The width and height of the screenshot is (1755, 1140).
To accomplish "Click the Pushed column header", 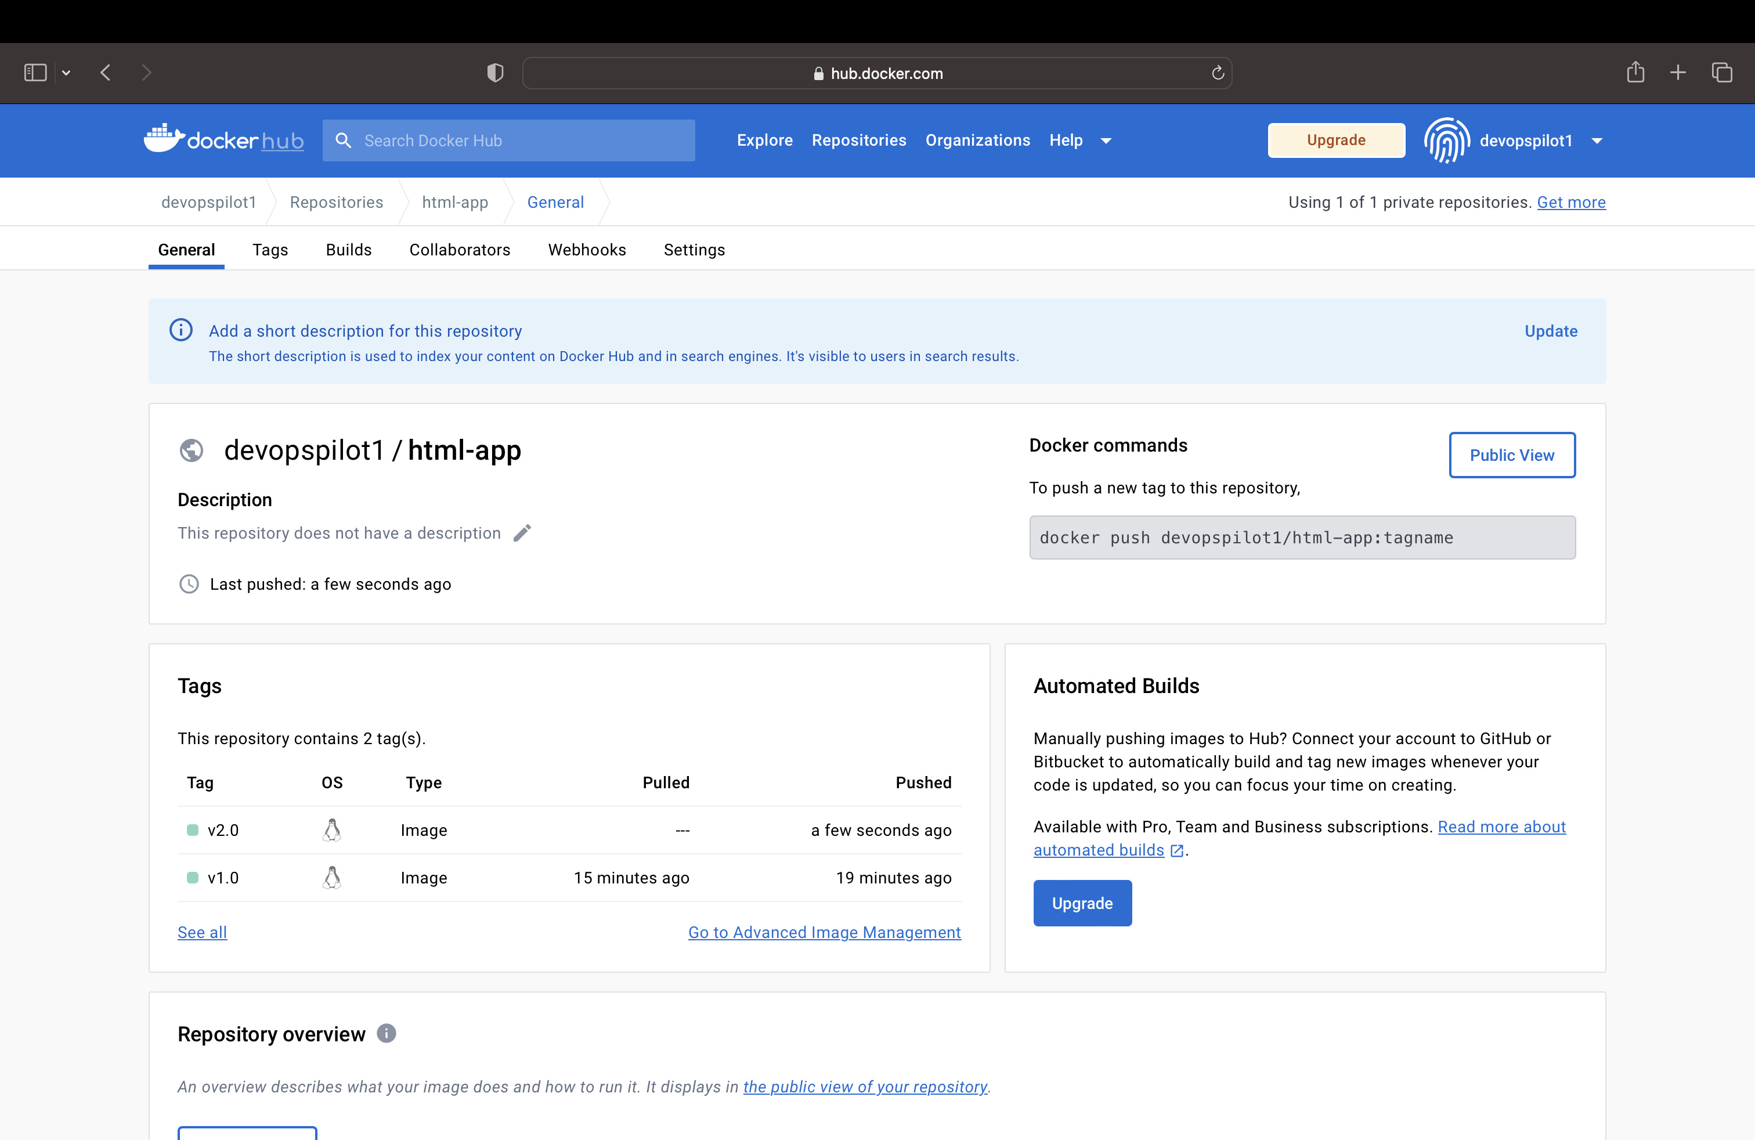I will click(923, 782).
